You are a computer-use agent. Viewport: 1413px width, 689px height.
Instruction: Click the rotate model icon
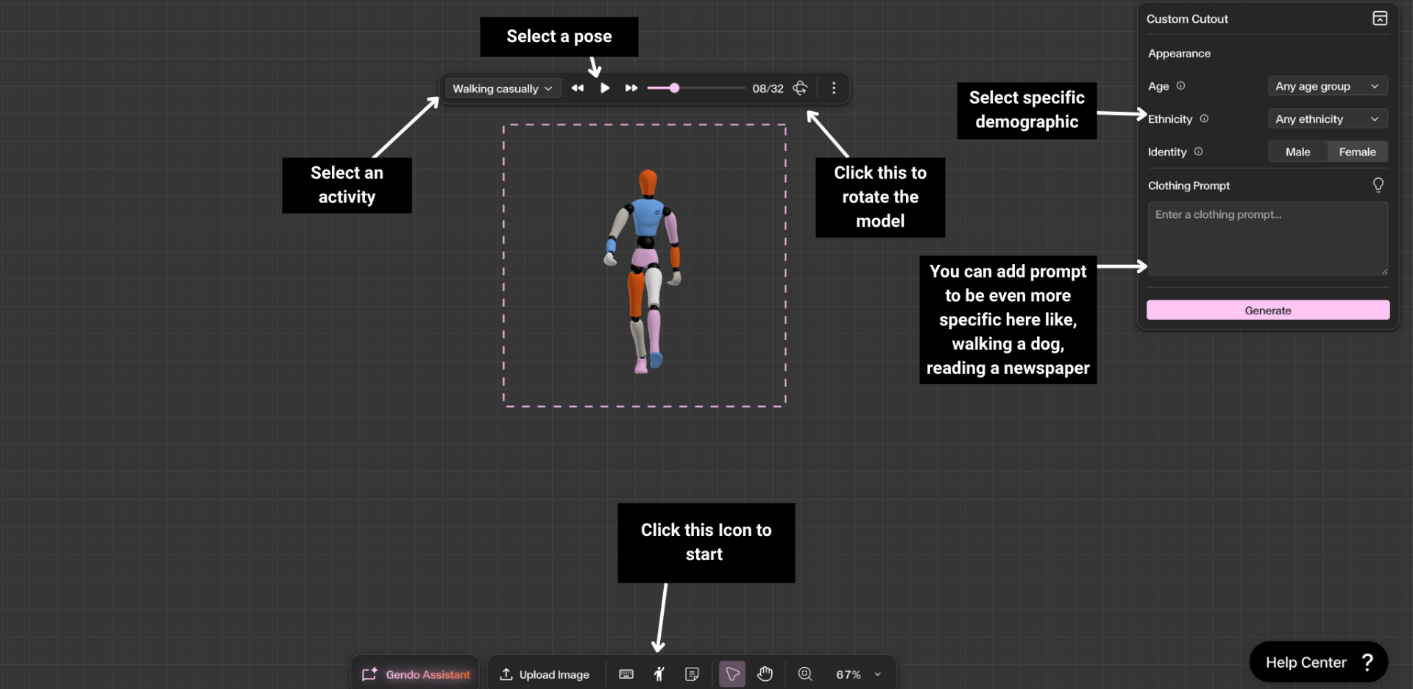click(800, 88)
